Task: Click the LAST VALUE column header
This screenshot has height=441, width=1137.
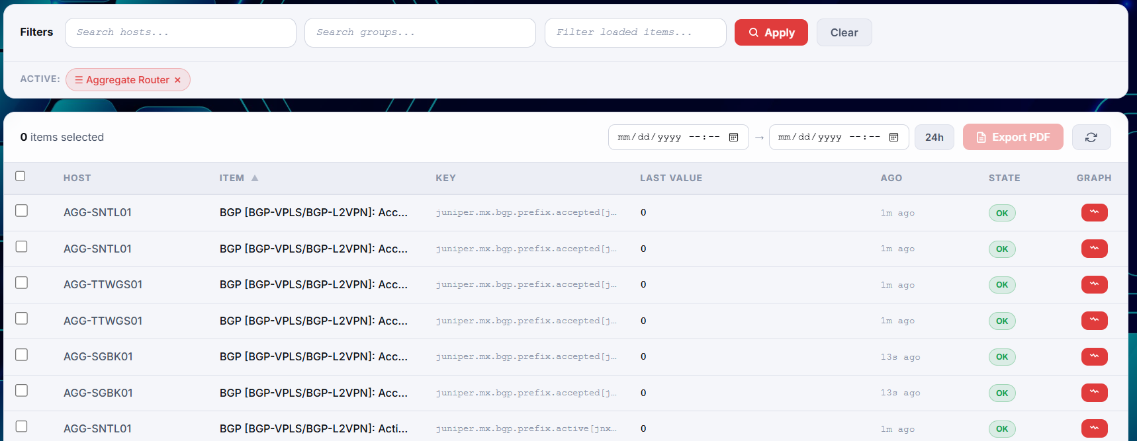Action: (x=671, y=178)
